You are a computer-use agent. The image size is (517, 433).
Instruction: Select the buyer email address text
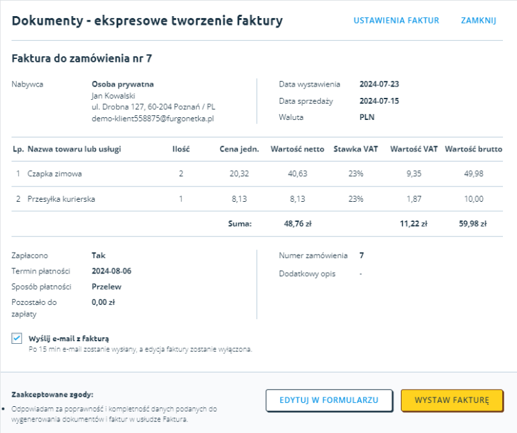[x=152, y=119]
